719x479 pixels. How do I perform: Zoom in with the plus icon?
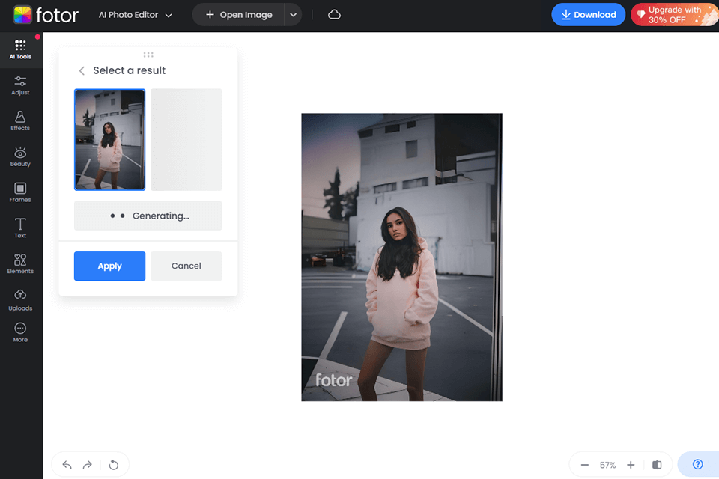click(631, 465)
